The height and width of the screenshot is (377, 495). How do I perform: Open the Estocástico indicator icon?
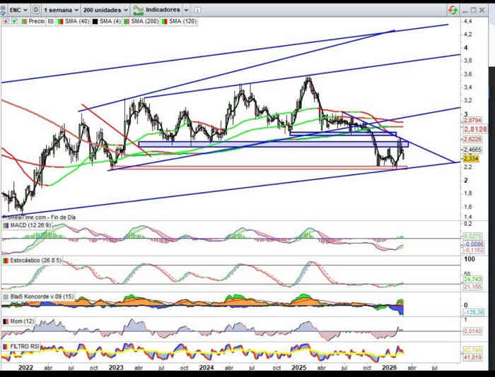coord(6,260)
